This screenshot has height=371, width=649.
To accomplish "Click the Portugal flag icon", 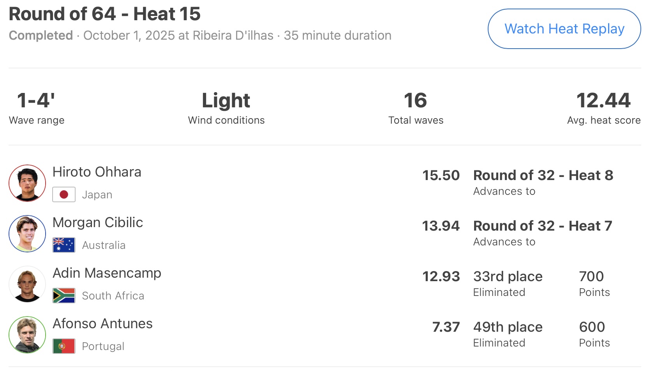I will [x=64, y=346].
